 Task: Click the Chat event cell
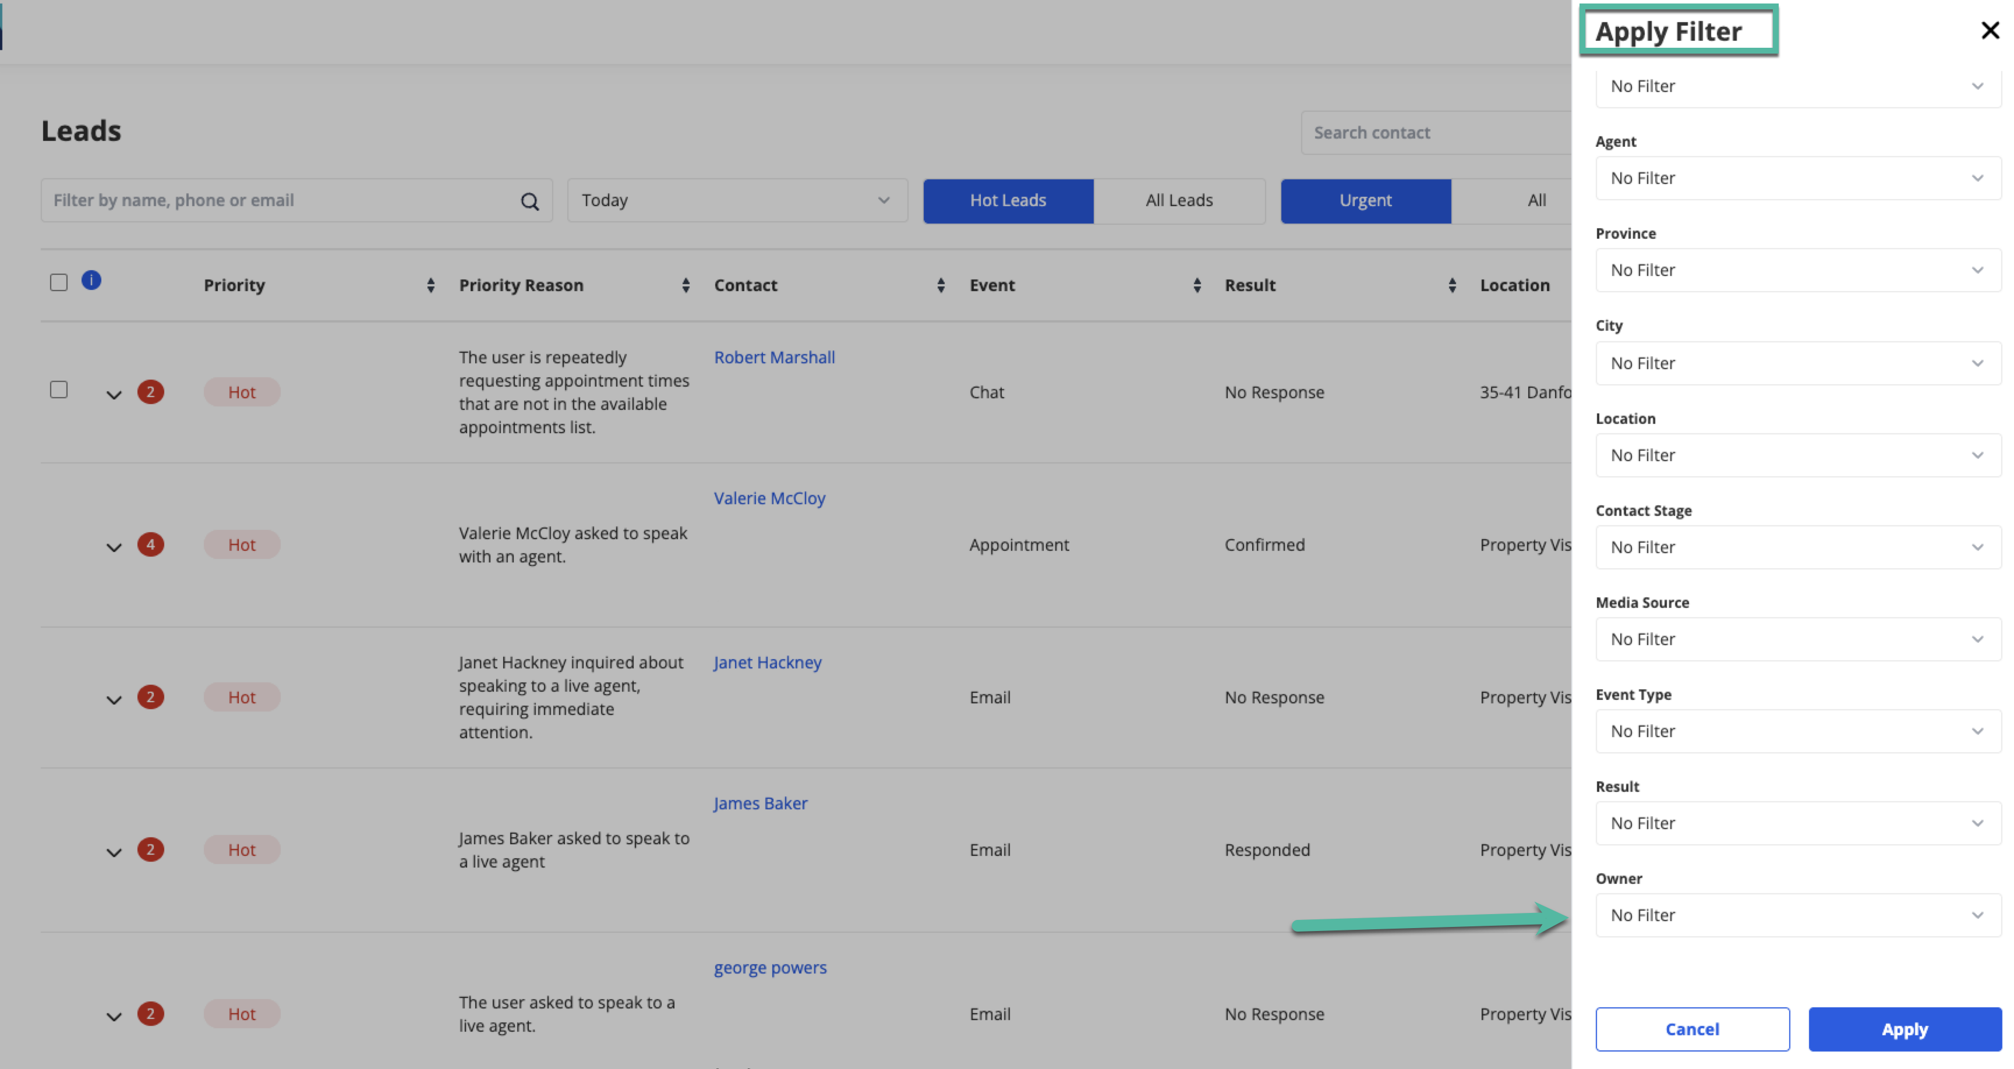(987, 392)
